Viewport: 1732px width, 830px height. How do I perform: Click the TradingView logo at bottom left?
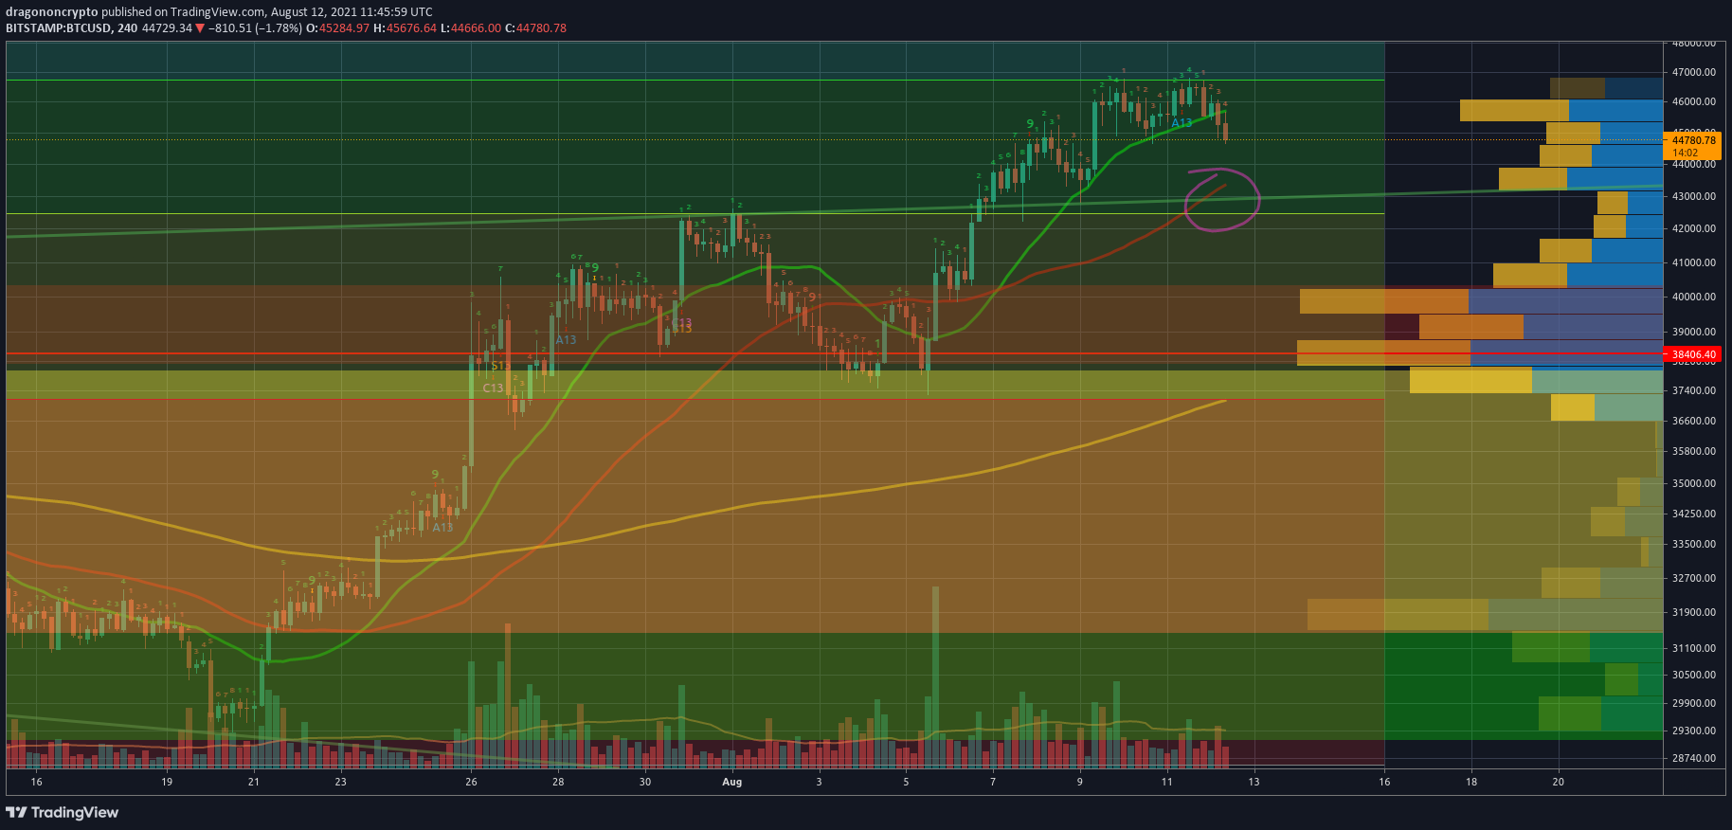point(63,812)
